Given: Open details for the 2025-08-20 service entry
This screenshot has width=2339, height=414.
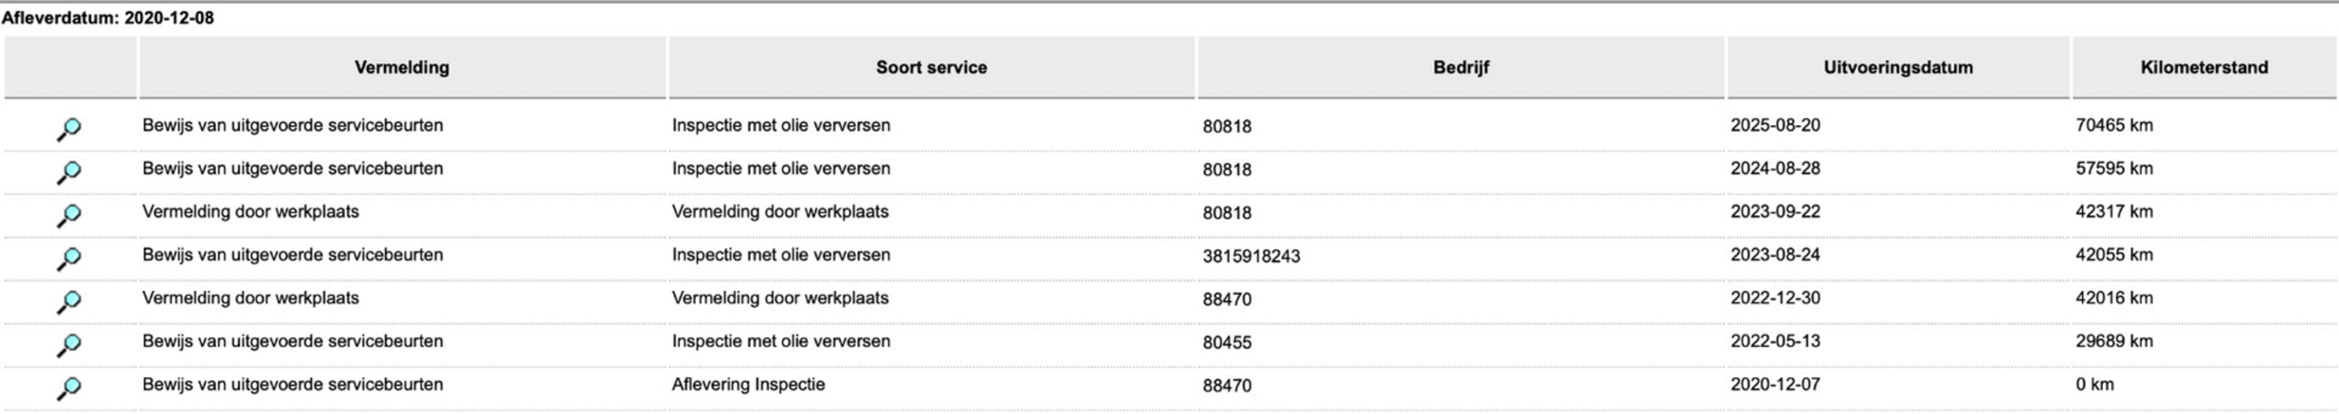Looking at the screenshot, I should (x=69, y=129).
